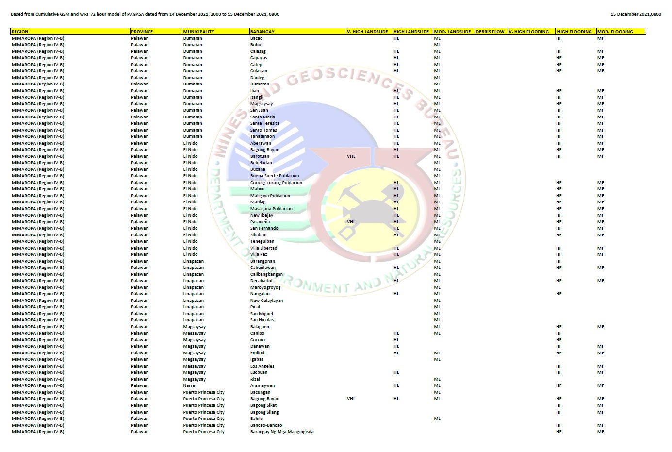Click the BARANGAY column header

point(297,31)
